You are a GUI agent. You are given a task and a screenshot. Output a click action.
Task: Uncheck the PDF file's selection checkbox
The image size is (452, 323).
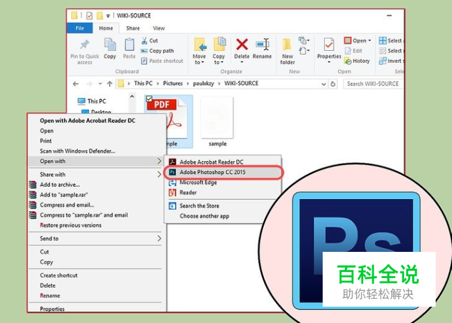[149, 99]
